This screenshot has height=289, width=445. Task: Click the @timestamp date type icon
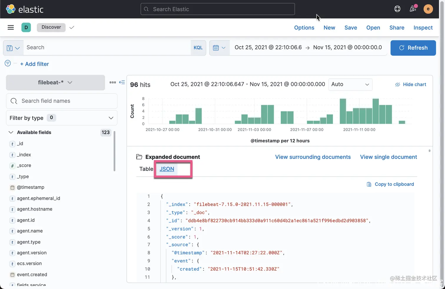tap(12, 188)
